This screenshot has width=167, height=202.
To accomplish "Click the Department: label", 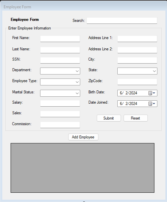I will click(x=22, y=70).
